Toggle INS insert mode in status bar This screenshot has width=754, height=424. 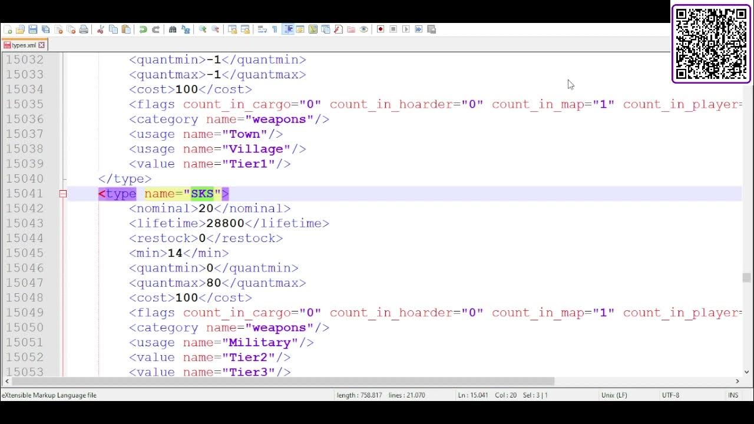point(733,395)
